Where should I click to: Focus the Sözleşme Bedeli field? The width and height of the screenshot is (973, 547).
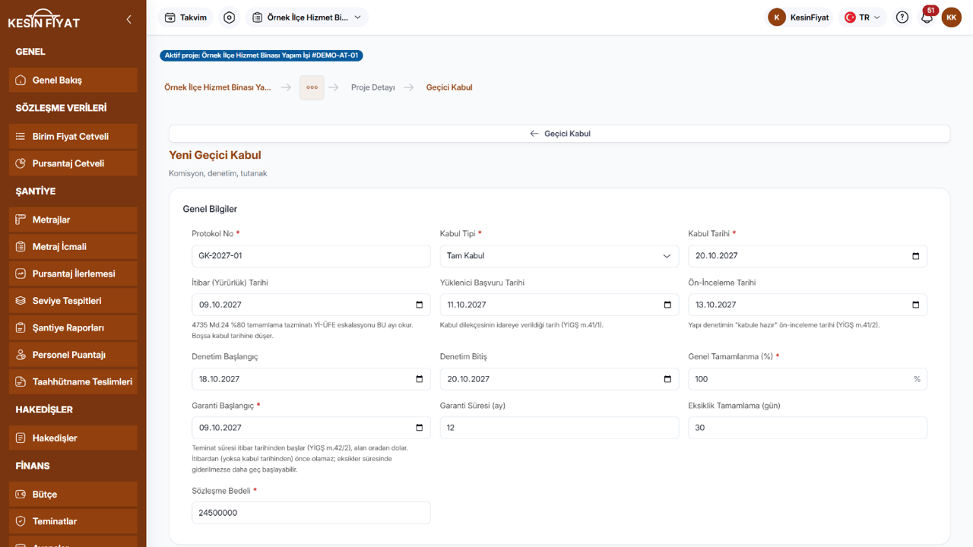click(x=311, y=513)
